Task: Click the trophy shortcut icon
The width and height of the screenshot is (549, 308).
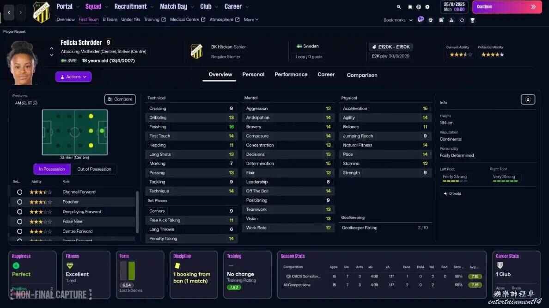Action: tap(472, 20)
